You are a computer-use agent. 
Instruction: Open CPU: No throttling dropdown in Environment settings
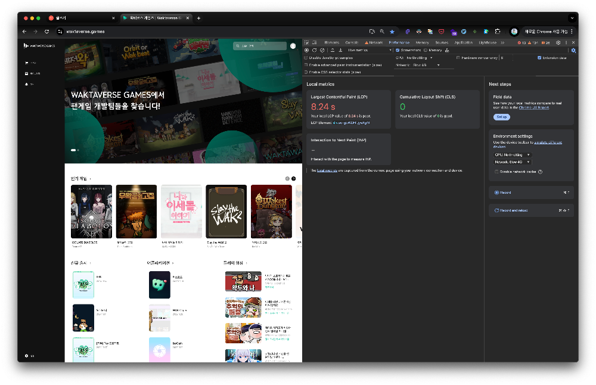coord(512,155)
